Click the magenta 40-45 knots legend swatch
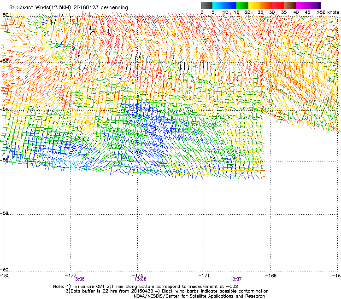341x299 pixels. tap(302, 6)
